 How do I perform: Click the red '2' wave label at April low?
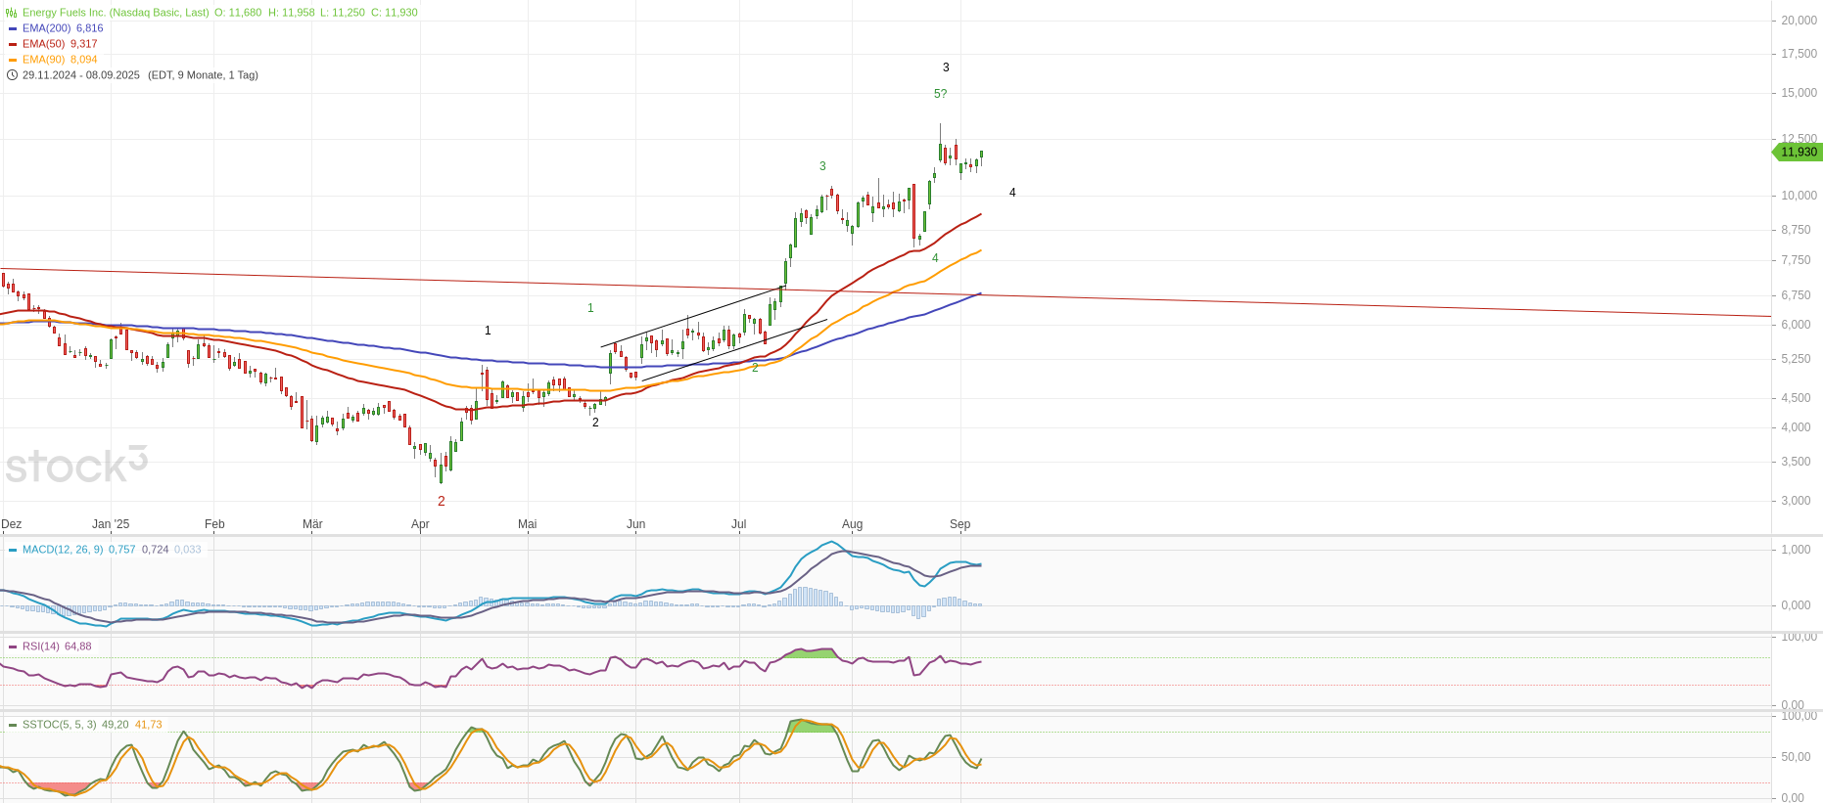pyautogui.click(x=442, y=501)
